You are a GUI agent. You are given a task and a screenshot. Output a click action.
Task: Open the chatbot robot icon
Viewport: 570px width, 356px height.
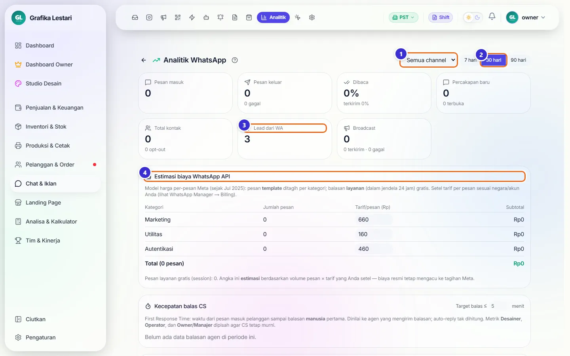coord(206,17)
